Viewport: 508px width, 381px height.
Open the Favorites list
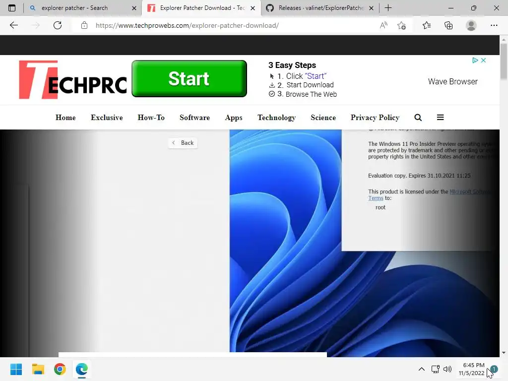tap(427, 25)
